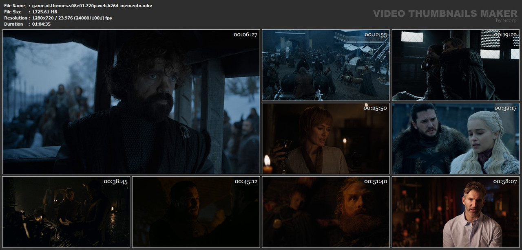The image size is (522, 250).
Task: Click the 00:51:40 timestamp
Action: (376, 182)
